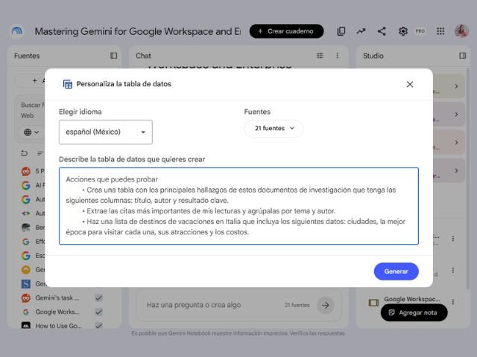Click the send arrow button in chat
This screenshot has height=357, width=477.
326,305
